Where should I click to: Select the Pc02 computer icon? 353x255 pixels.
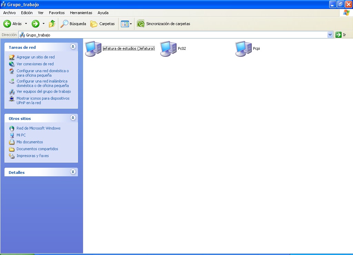coord(168,48)
